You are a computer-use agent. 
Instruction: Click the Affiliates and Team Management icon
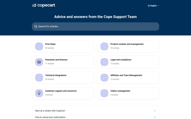[104, 78]
